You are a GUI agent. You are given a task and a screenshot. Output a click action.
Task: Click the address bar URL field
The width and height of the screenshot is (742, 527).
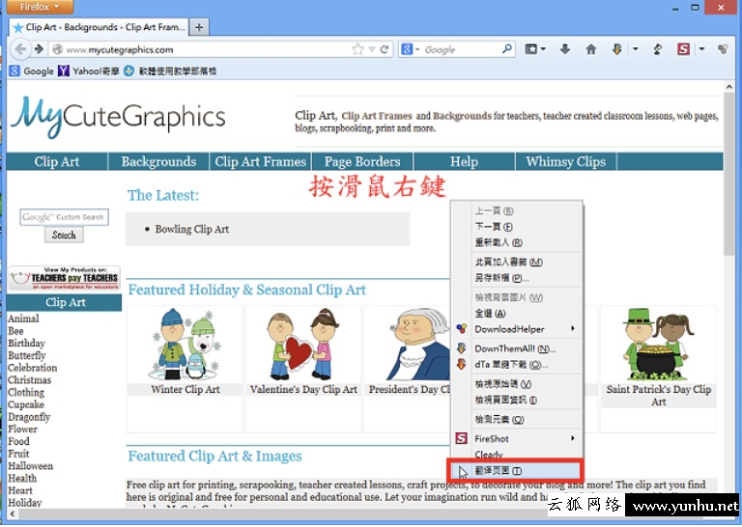(209, 49)
